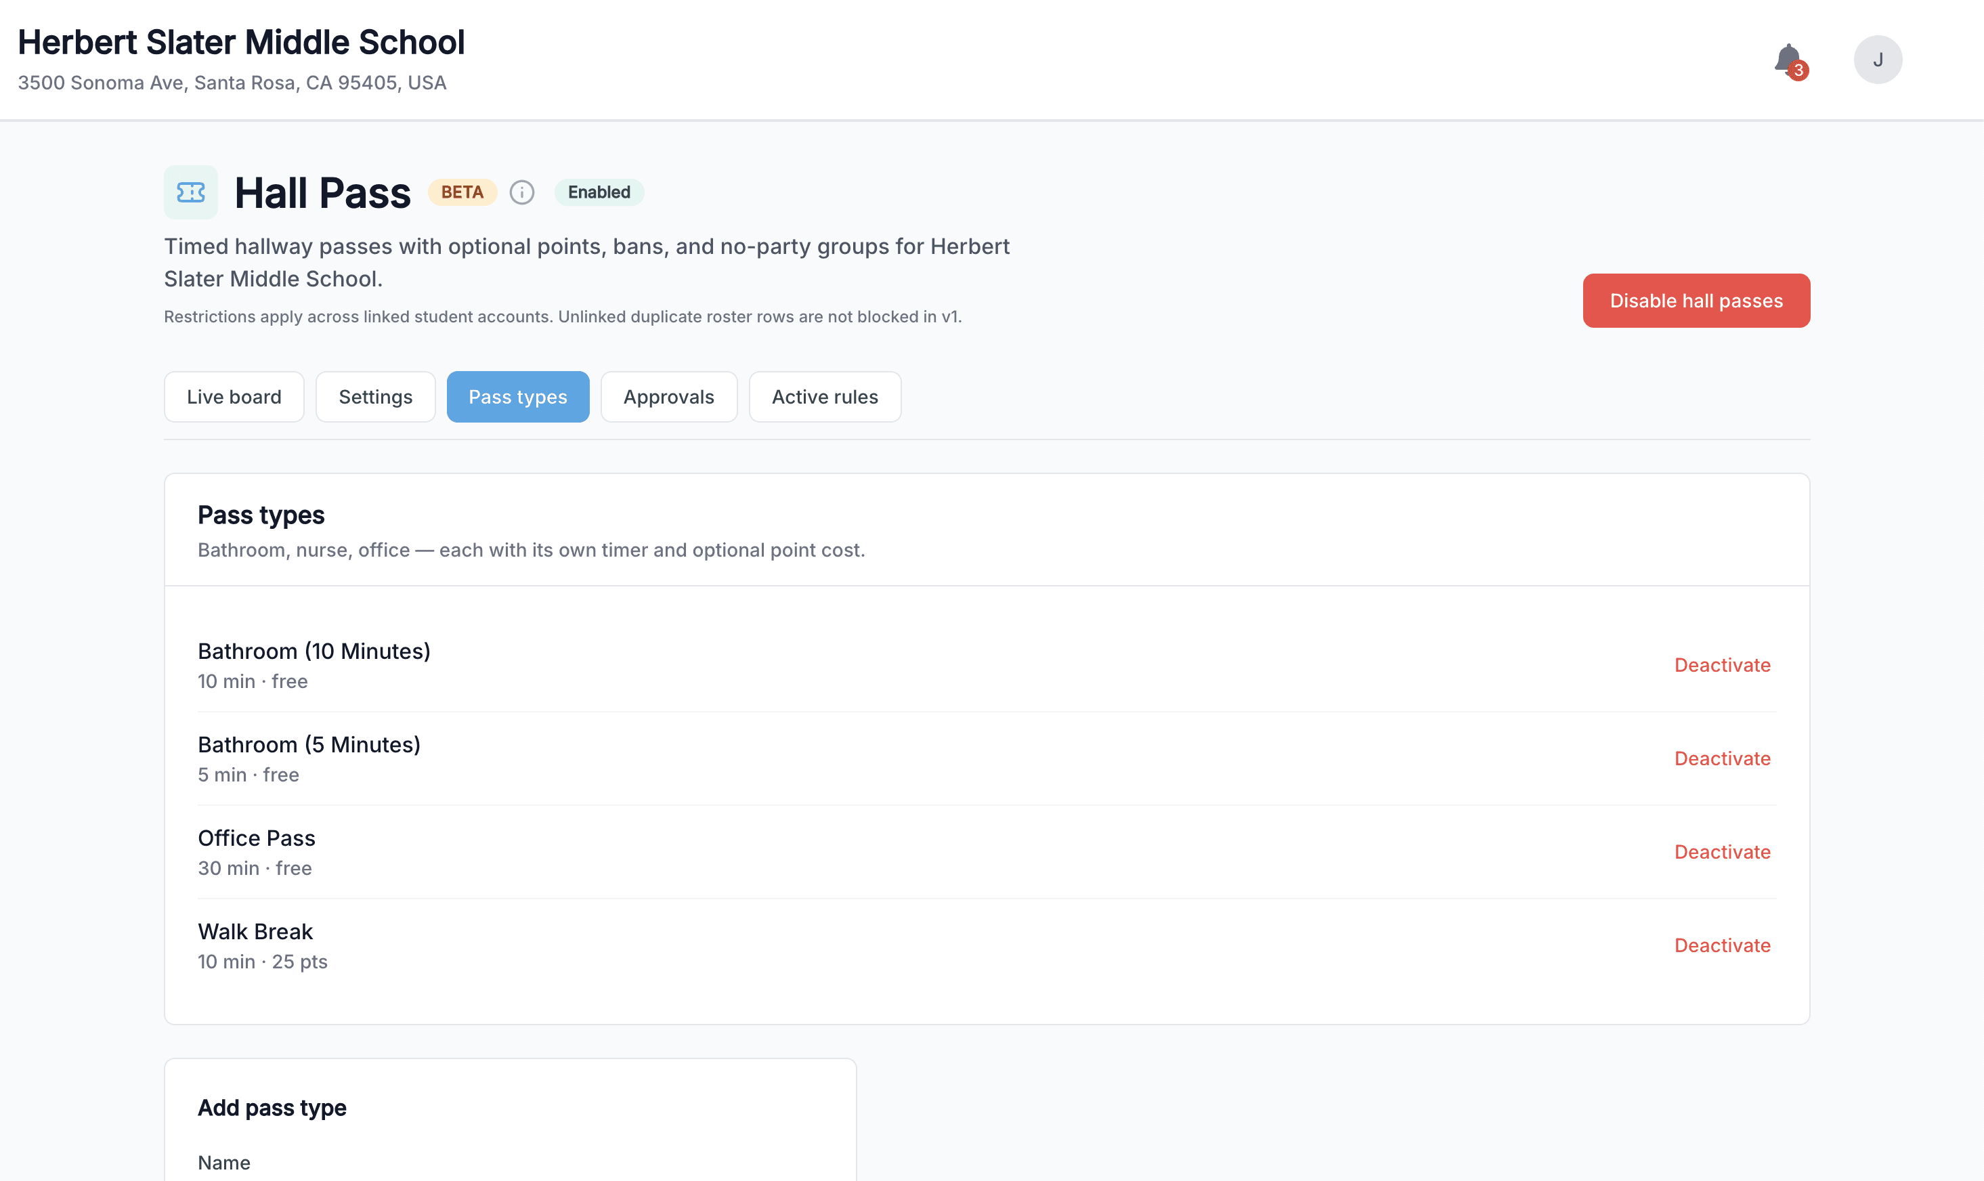Open the J user avatar menu
Screen dimensions: 1984x1181
(1878, 60)
